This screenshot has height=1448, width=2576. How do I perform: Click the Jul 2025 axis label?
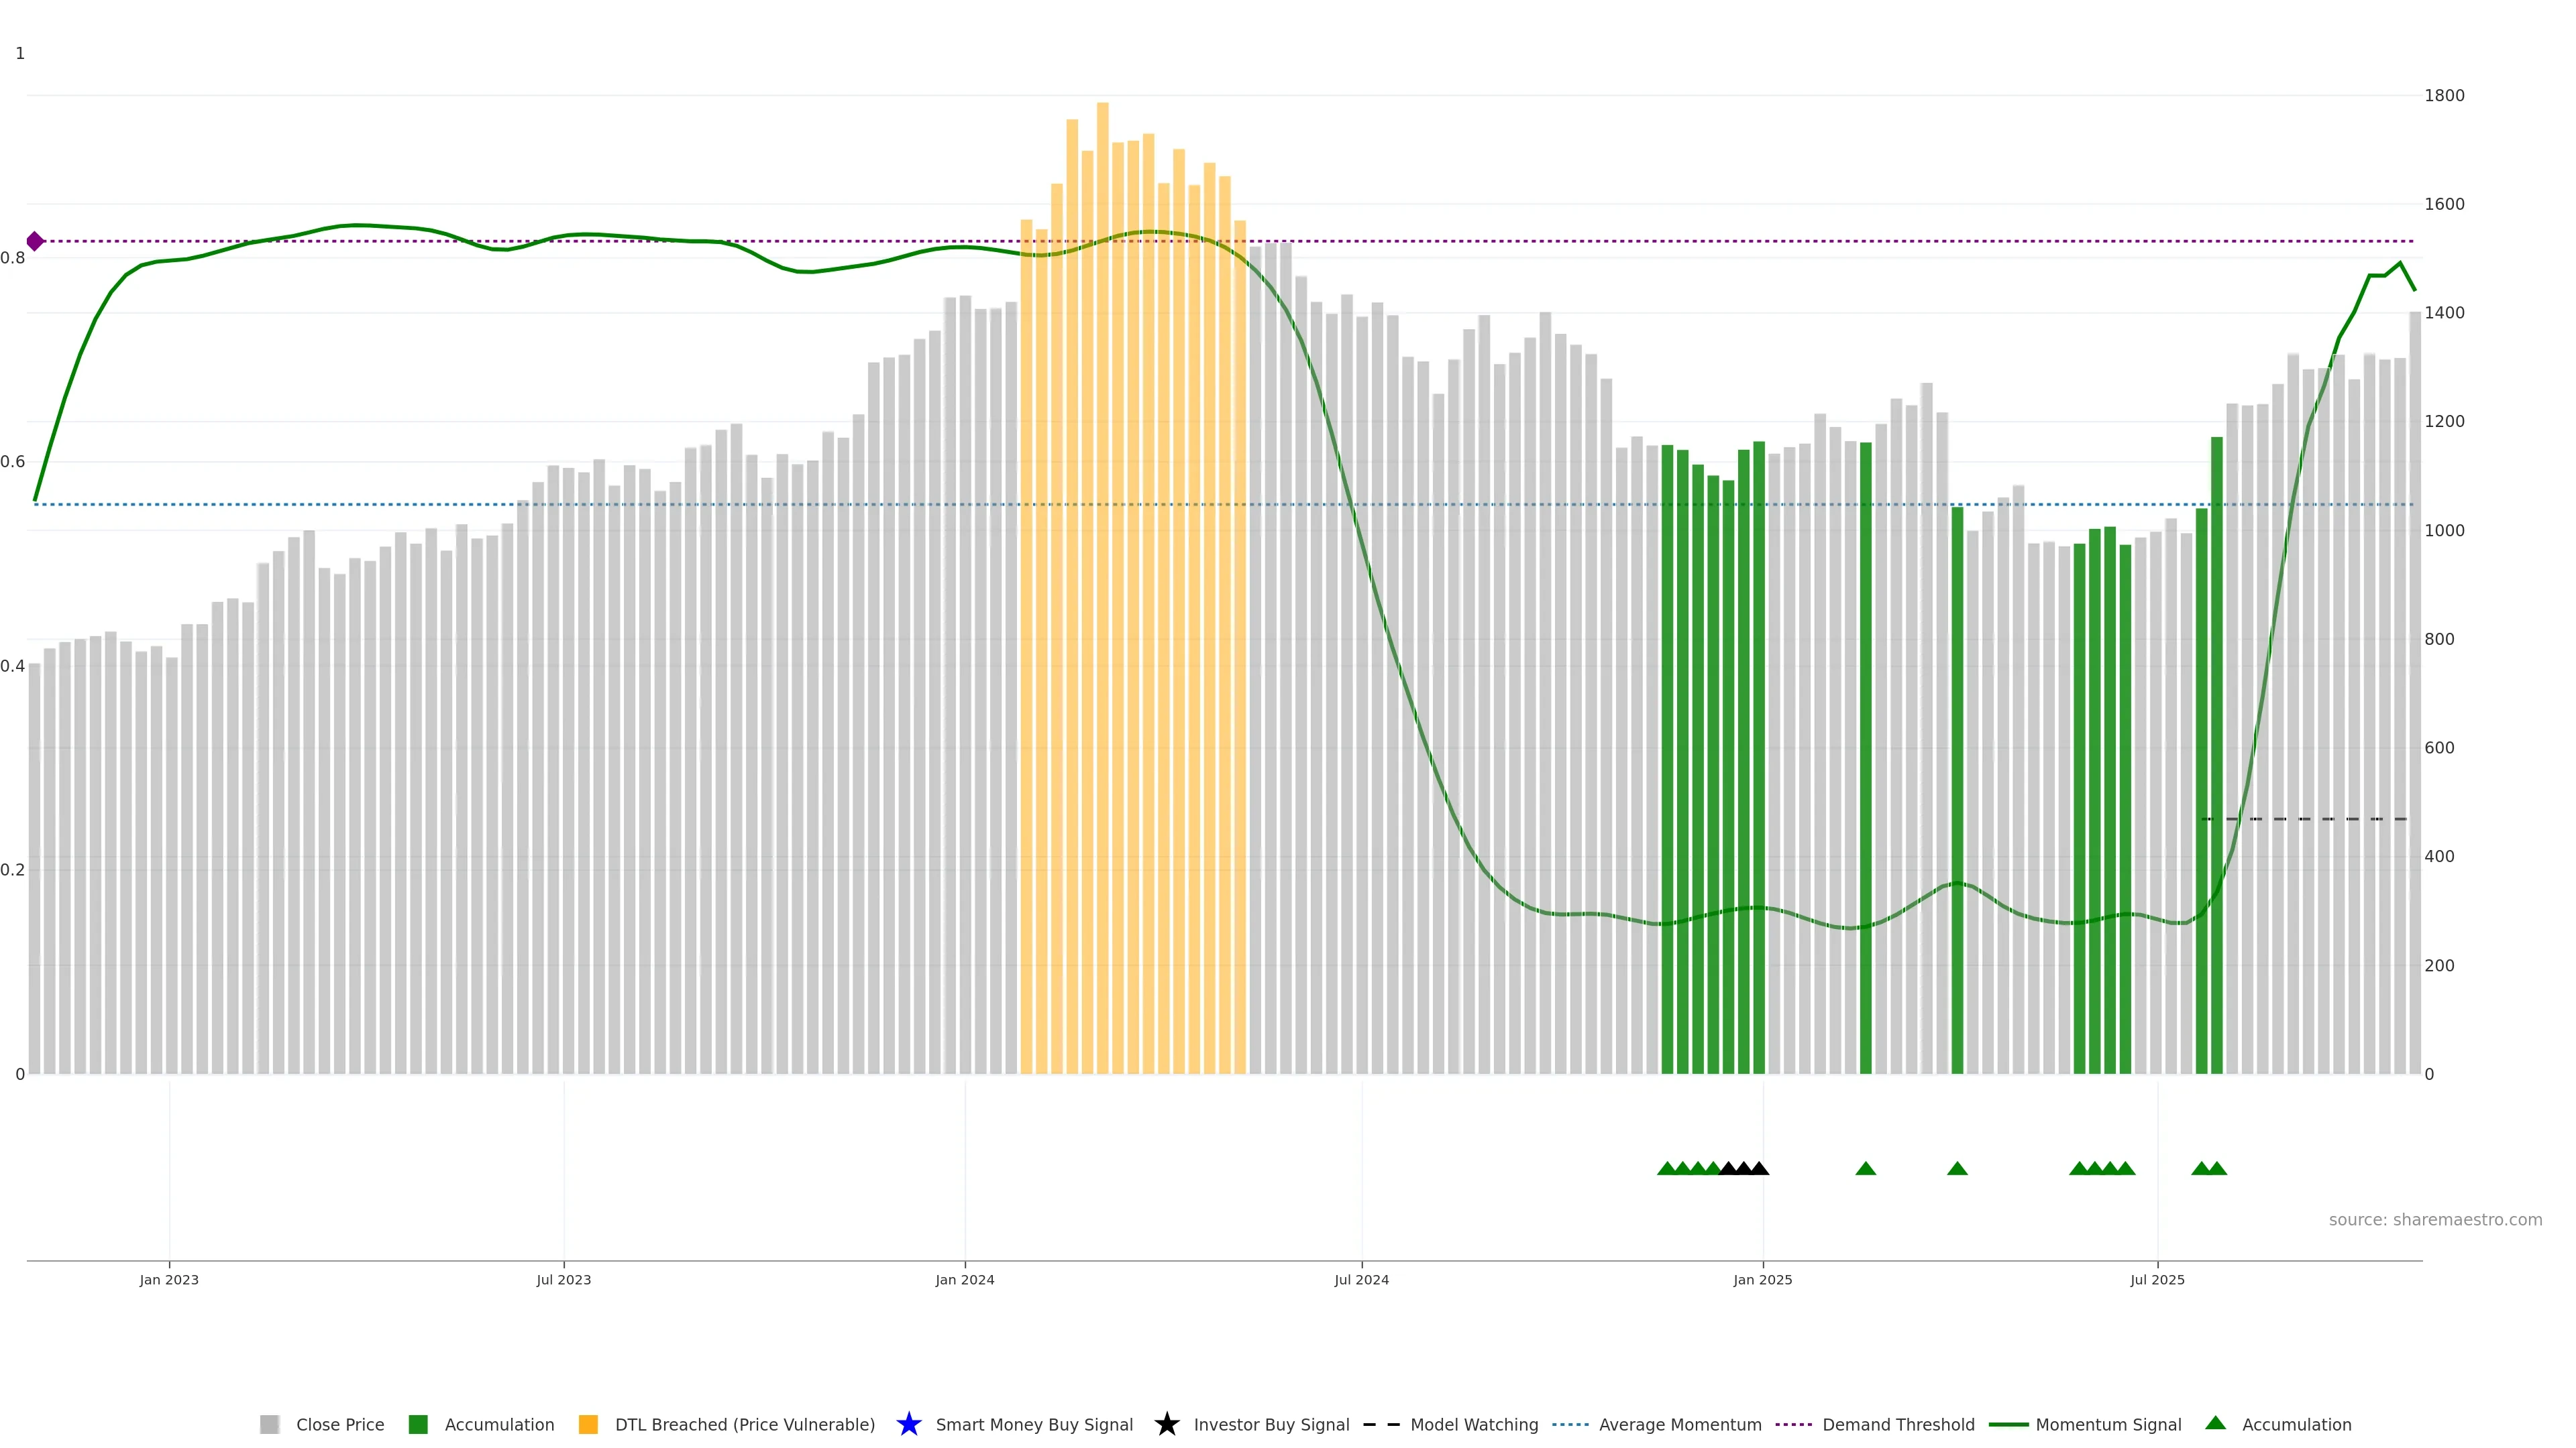[2157, 1279]
